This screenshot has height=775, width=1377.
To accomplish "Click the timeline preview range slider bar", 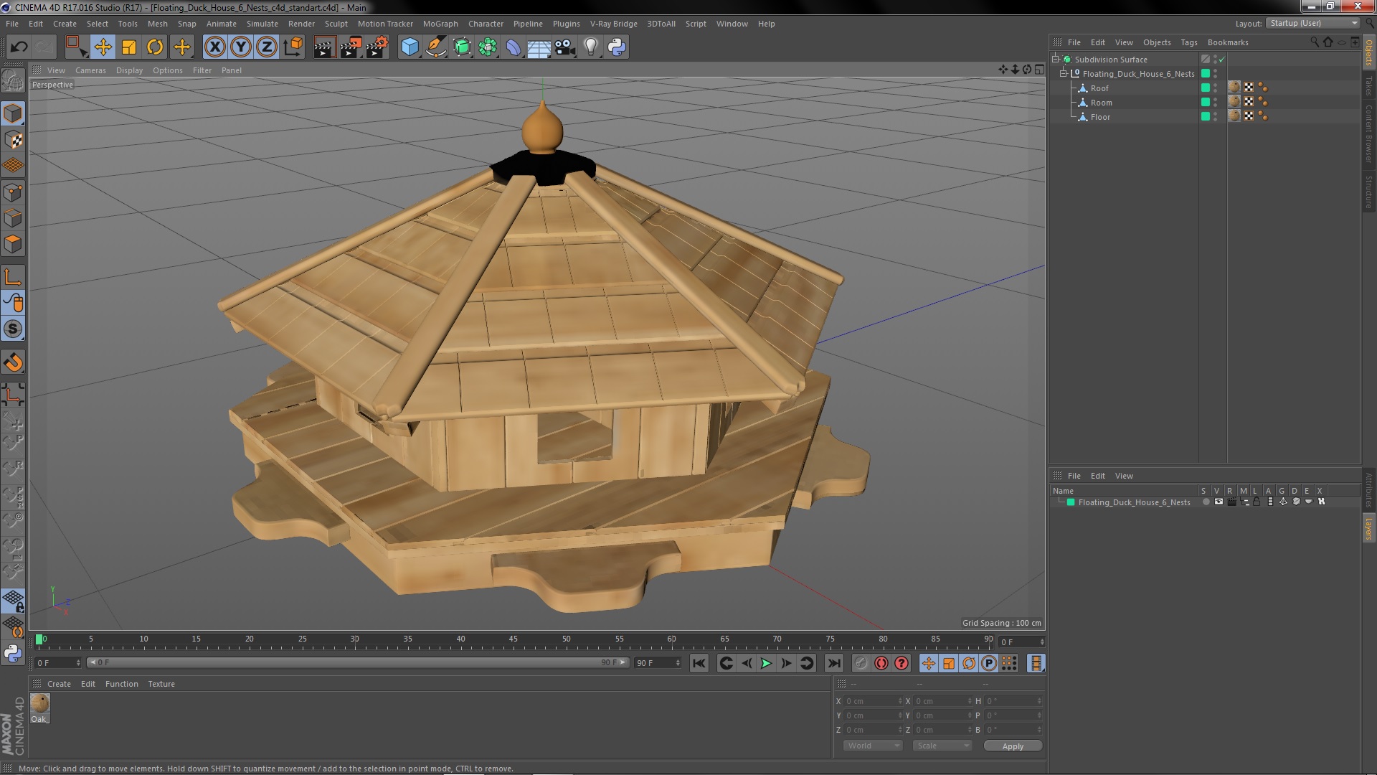I will [357, 662].
